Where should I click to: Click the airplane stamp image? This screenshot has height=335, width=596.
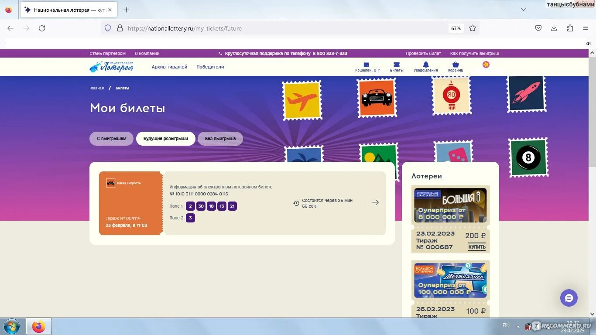click(x=302, y=100)
